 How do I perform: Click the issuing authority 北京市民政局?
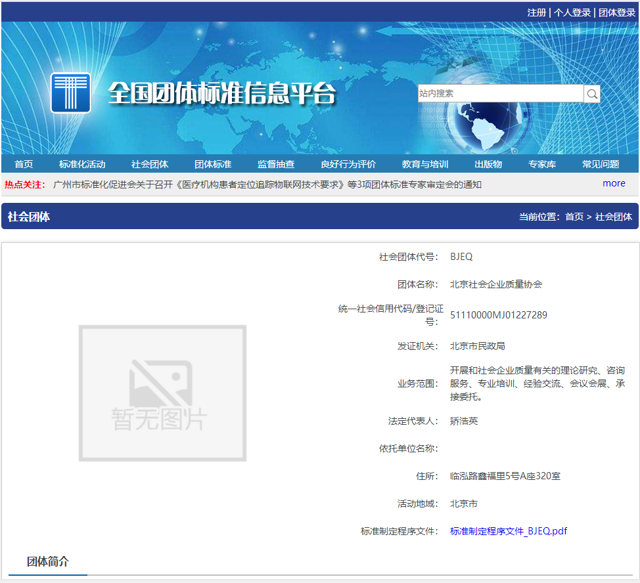tap(478, 346)
